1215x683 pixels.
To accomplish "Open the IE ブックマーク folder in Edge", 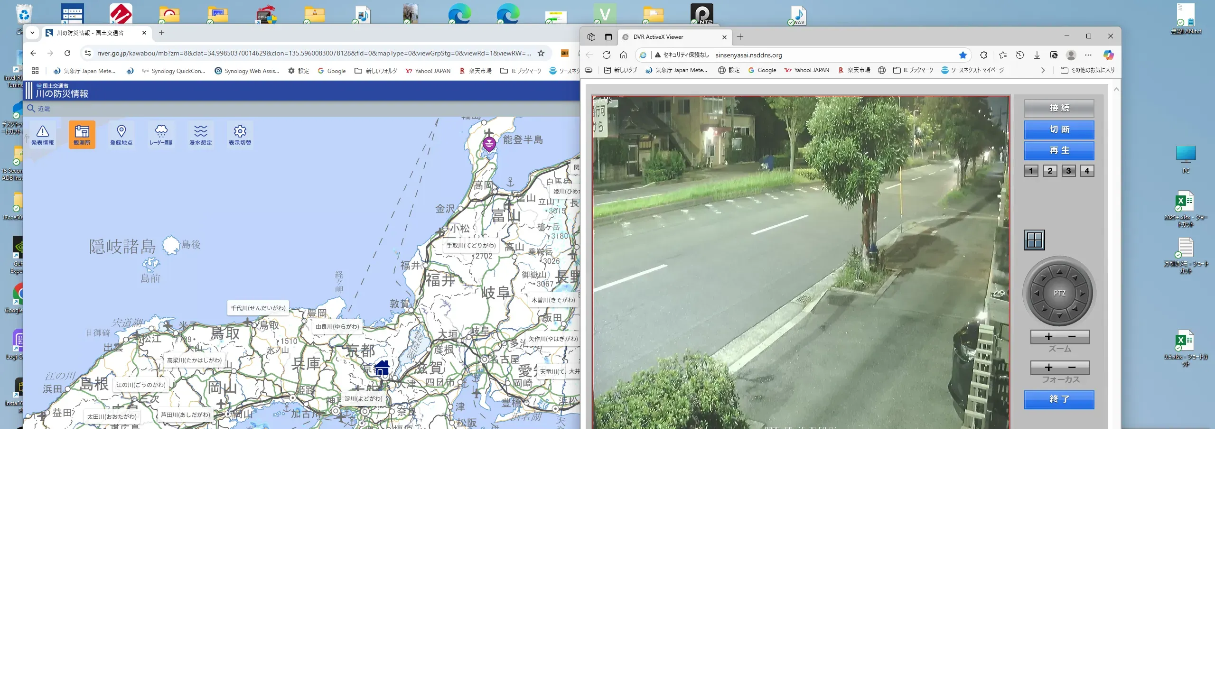I will coord(913,70).
